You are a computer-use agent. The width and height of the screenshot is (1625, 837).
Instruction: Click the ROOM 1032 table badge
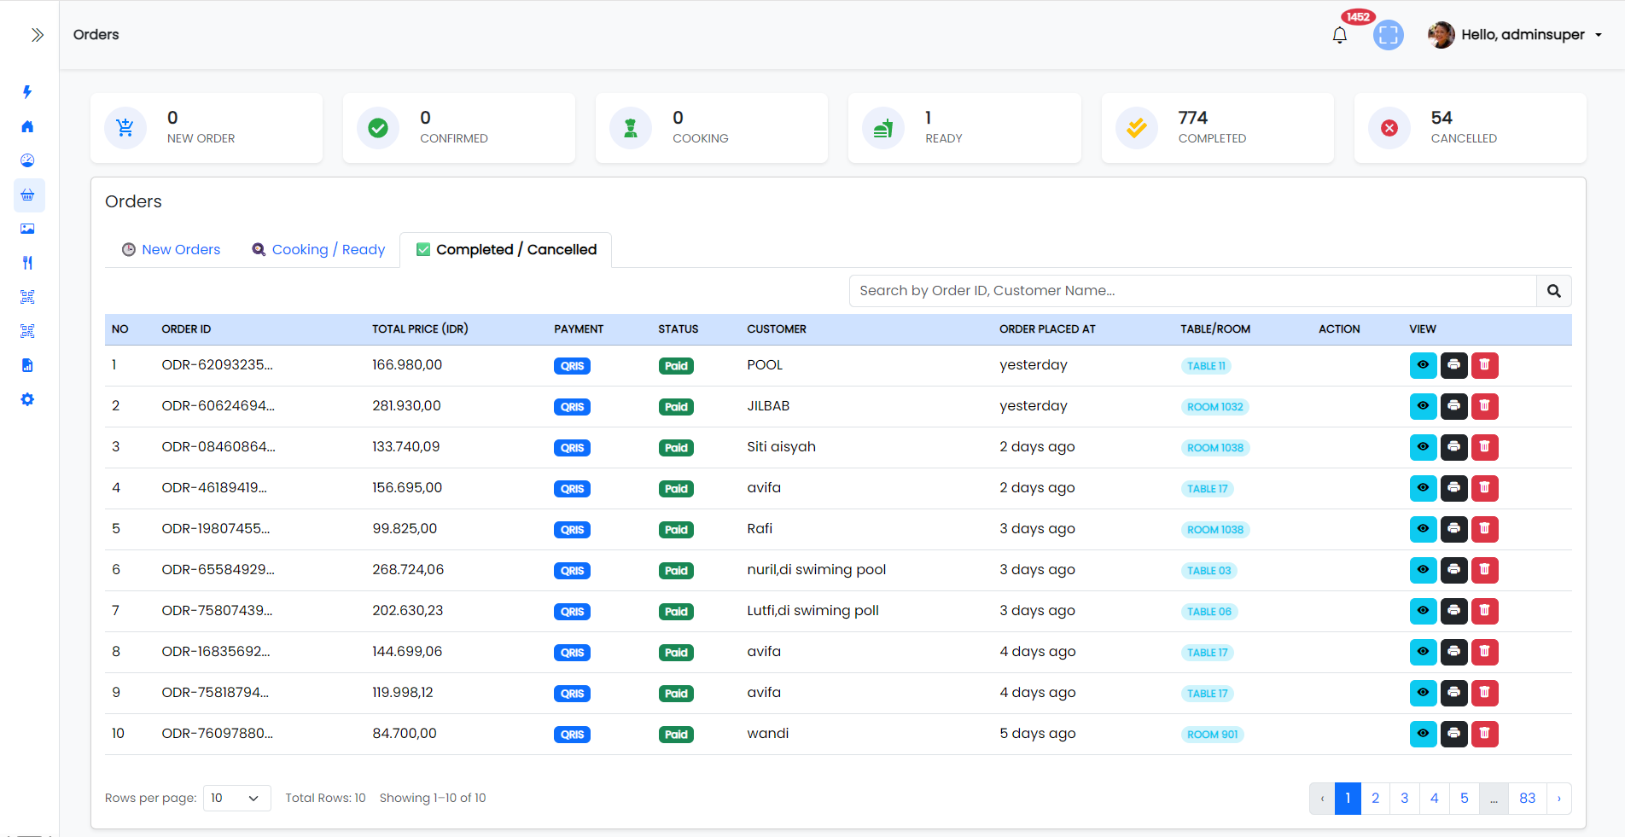[1215, 407]
